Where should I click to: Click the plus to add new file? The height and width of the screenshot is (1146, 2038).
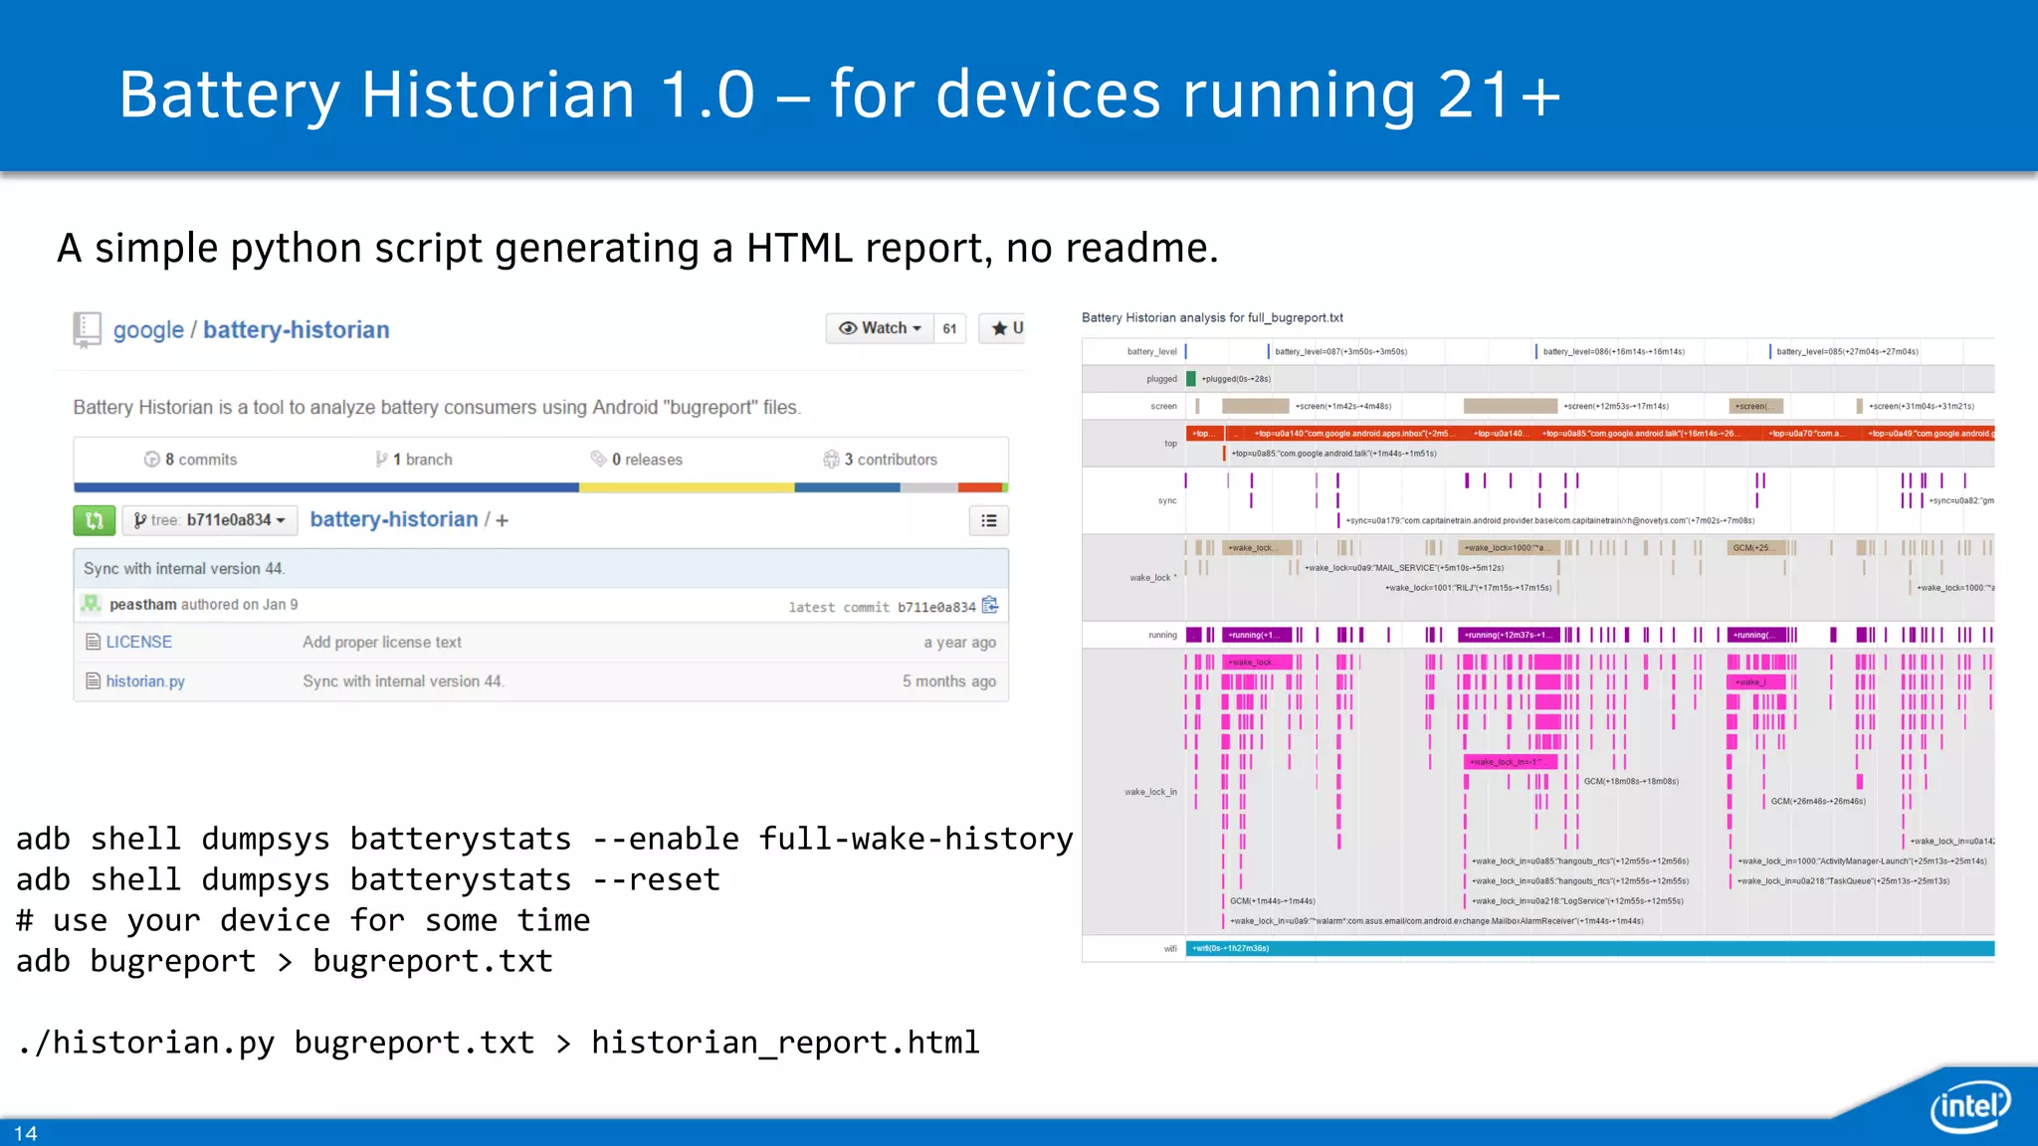point(503,520)
